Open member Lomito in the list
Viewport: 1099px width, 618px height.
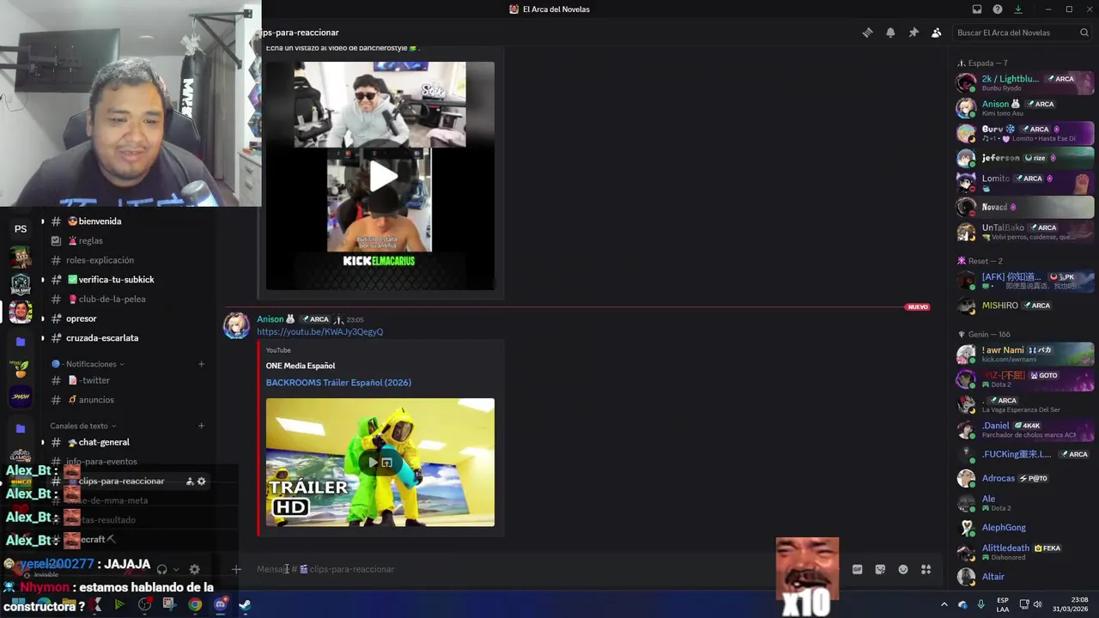(1025, 182)
